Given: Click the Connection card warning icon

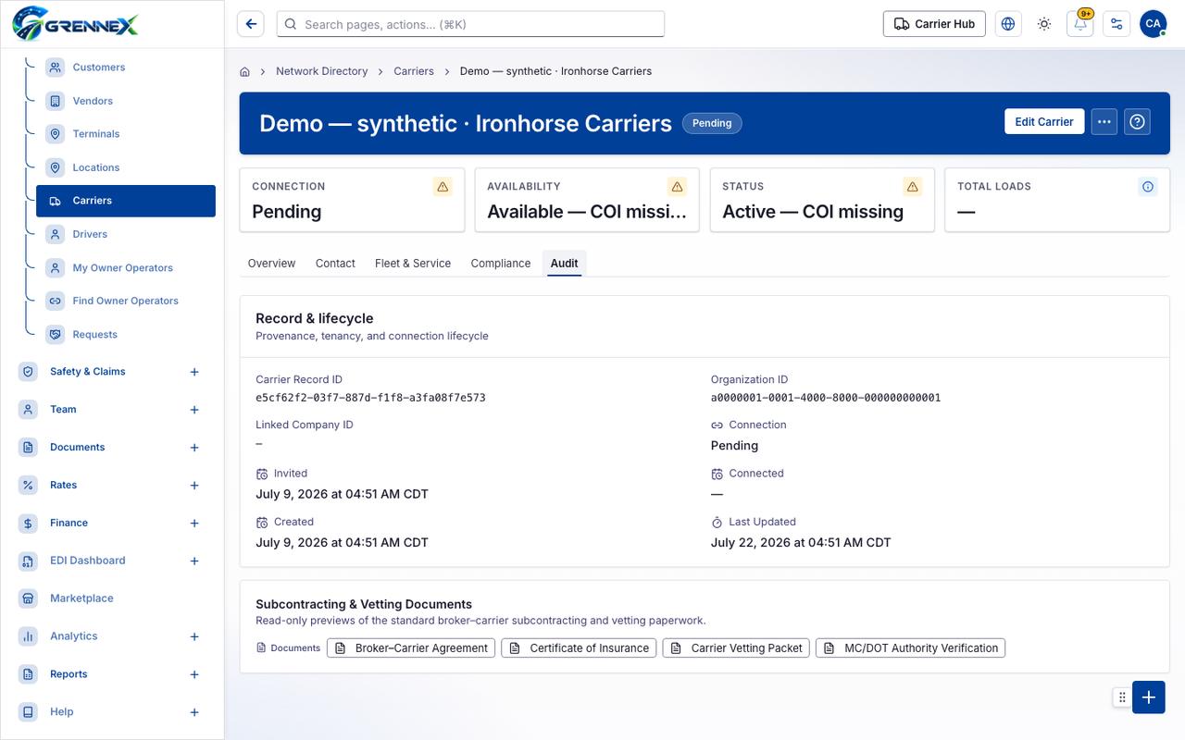Looking at the screenshot, I should [x=443, y=187].
